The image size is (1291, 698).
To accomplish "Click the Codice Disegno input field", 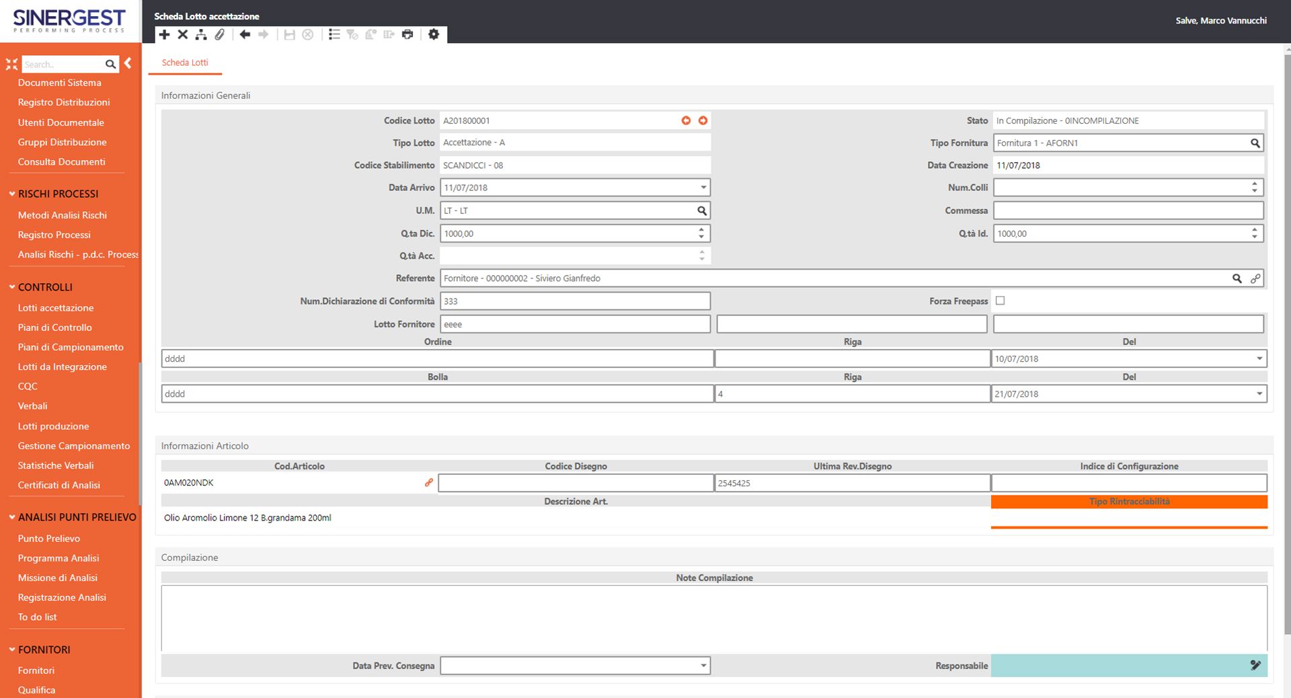I will click(576, 483).
